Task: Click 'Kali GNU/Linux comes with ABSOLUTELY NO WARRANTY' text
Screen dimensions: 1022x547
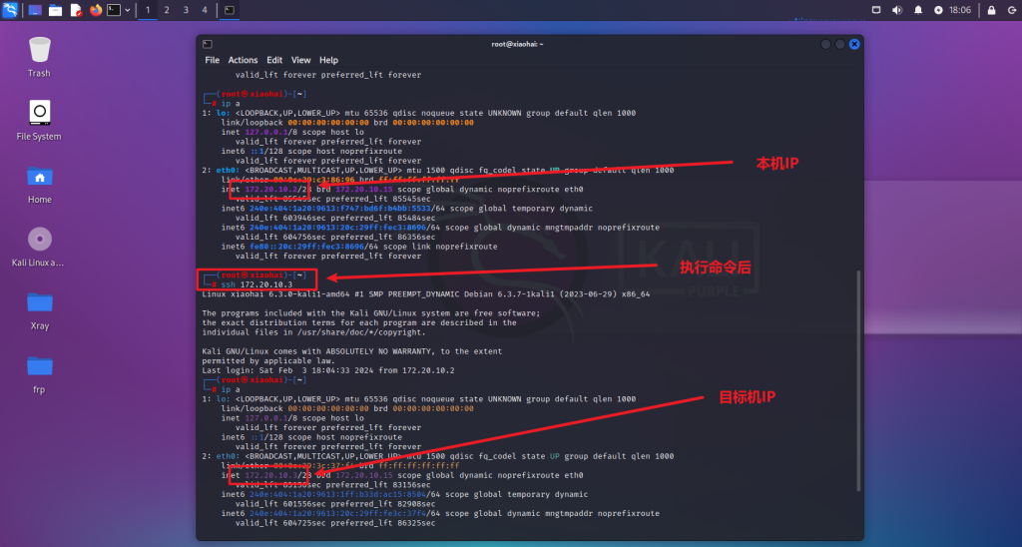Action: coord(351,351)
